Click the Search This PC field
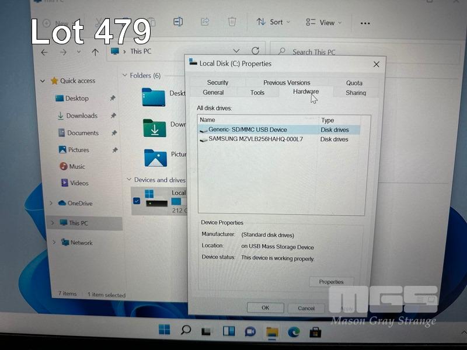The width and height of the screenshot is (467, 350). coord(327,52)
